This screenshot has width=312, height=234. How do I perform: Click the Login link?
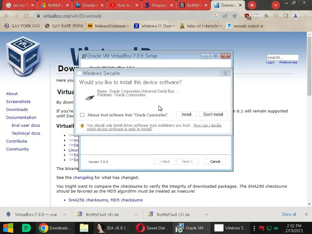270,62
